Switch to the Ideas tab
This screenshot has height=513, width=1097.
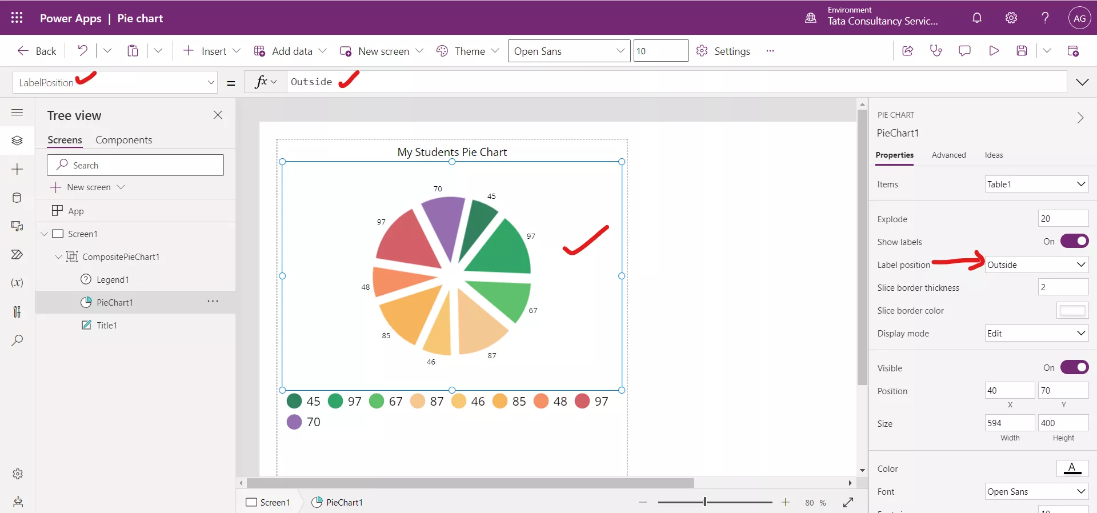[x=994, y=155]
